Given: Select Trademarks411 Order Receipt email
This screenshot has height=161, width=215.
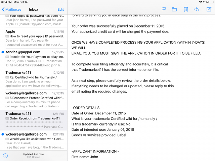Looking at the screenshot, I should click(34, 120).
